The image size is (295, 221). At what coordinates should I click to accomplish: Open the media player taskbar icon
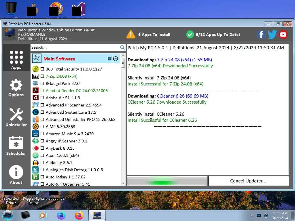pos(43,215)
